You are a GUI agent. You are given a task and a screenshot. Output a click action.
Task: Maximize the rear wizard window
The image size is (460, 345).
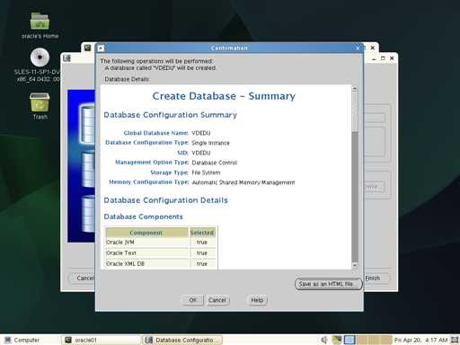click(x=383, y=58)
